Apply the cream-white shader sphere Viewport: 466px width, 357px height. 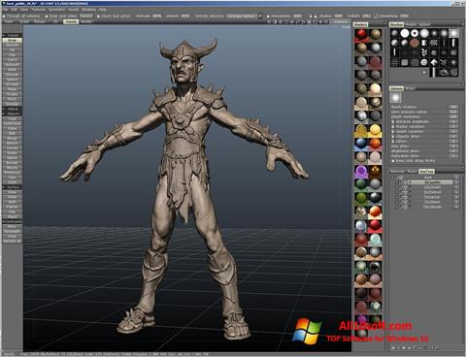coord(375,88)
